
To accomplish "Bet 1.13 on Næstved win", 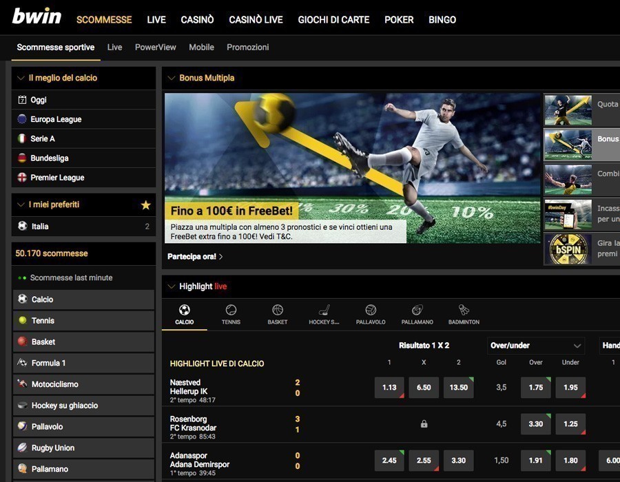I will pyautogui.click(x=389, y=387).
